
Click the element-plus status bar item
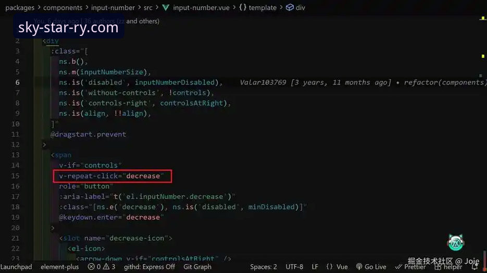59,267
